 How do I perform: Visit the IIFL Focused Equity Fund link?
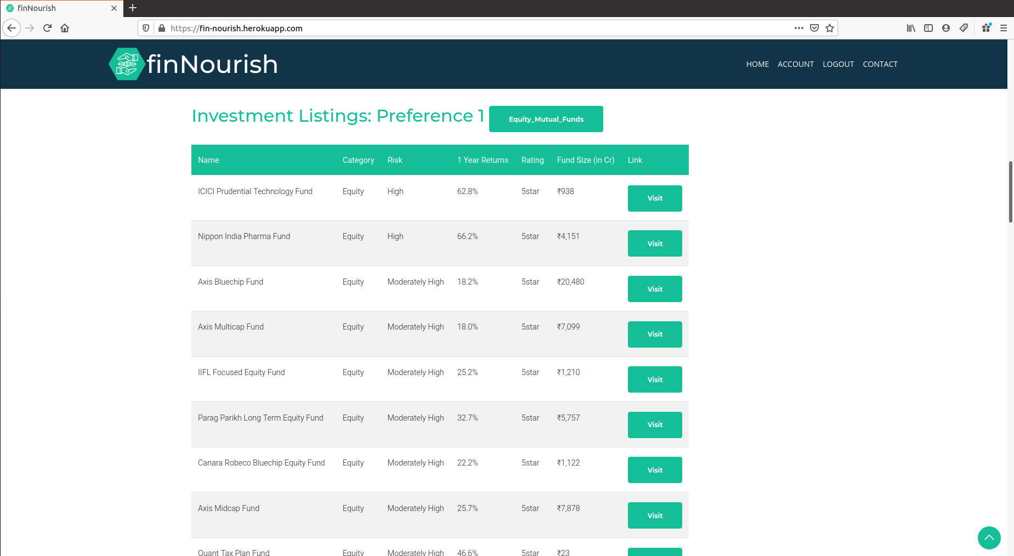(x=655, y=379)
